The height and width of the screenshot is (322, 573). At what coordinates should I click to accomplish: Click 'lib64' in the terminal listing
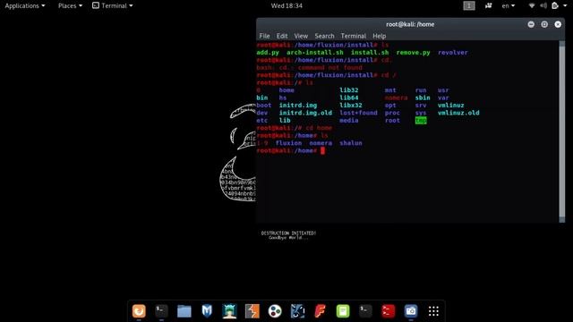pyautogui.click(x=348, y=97)
